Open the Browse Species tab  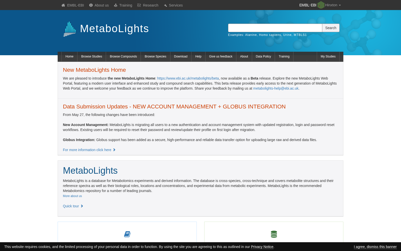(x=155, y=56)
